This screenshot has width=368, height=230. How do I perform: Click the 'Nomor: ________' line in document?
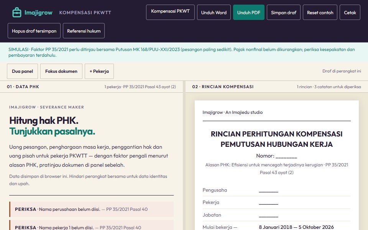276,156
